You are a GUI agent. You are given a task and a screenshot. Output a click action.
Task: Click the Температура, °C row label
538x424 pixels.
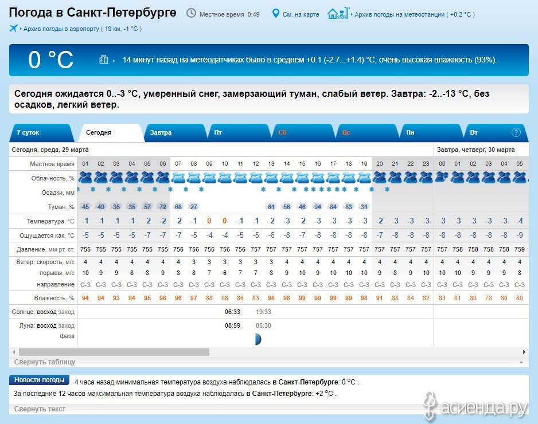[51, 221]
